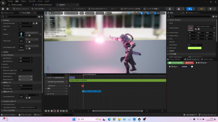Screen dimensions: 218x122
Task: Select the active Animation mode icon
Action: [x=189, y=9]
